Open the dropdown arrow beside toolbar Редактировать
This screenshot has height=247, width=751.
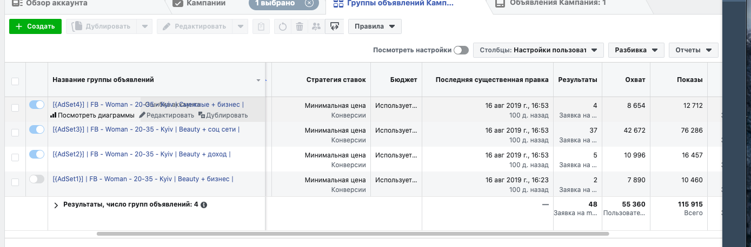tap(241, 26)
